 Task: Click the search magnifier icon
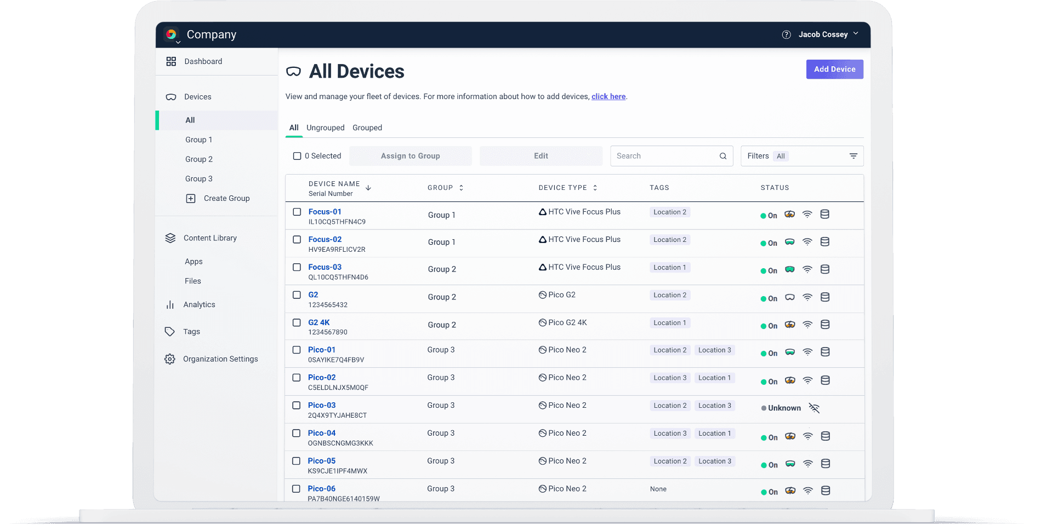click(723, 156)
